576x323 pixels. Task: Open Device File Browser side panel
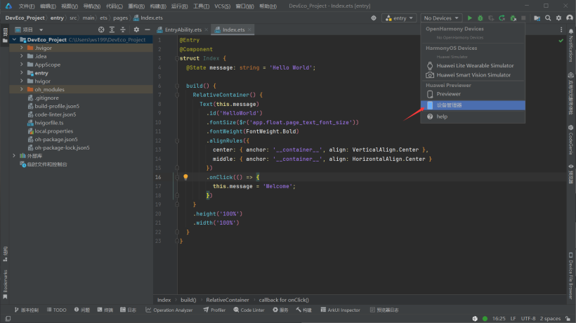click(x=571, y=275)
